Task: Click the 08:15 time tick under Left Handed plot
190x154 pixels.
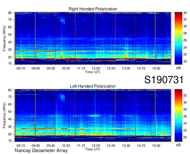Action: [x=21, y=146]
